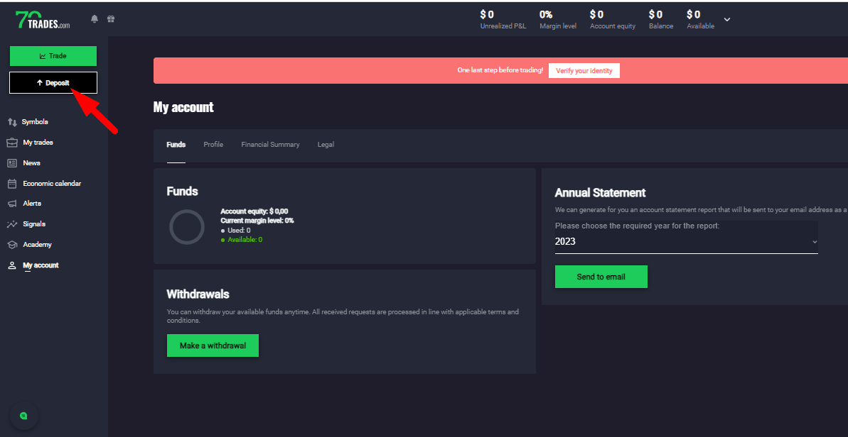Click the 70Trades.com logo
848x437 pixels.
click(43, 19)
